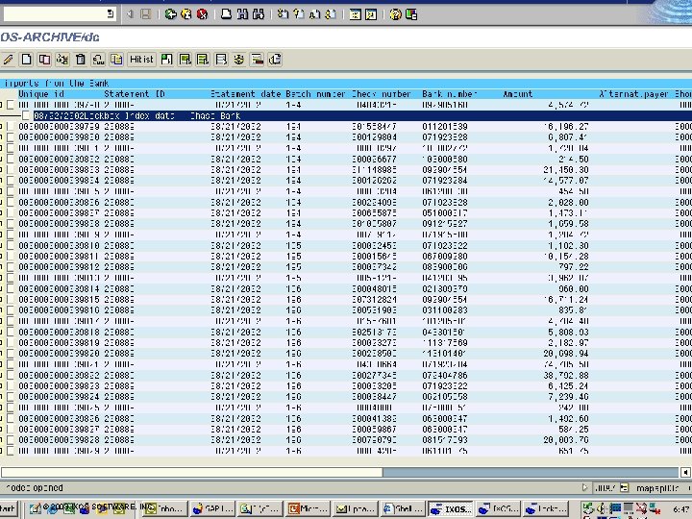
Task: Check the row with amount 21,450.30
Action: tap(10, 170)
